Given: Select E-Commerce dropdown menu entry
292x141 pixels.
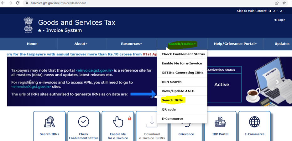Looking at the screenshot, I should pyautogui.click(x=182, y=119).
